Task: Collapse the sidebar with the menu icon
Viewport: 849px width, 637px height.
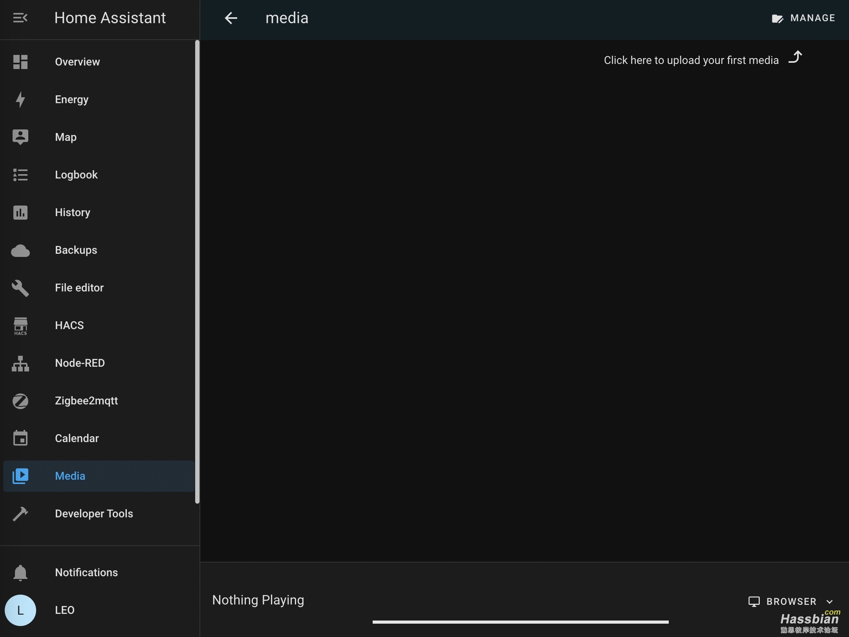Action: pyautogui.click(x=20, y=18)
